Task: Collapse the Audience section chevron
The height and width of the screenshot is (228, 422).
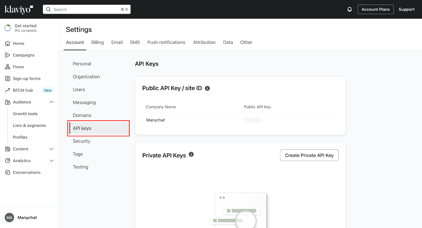Action: [x=52, y=102]
